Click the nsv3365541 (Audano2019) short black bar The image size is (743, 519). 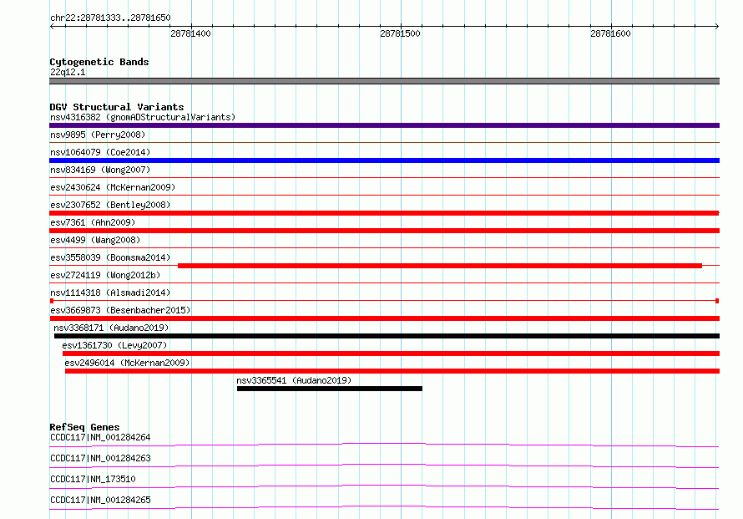click(x=329, y=389)
